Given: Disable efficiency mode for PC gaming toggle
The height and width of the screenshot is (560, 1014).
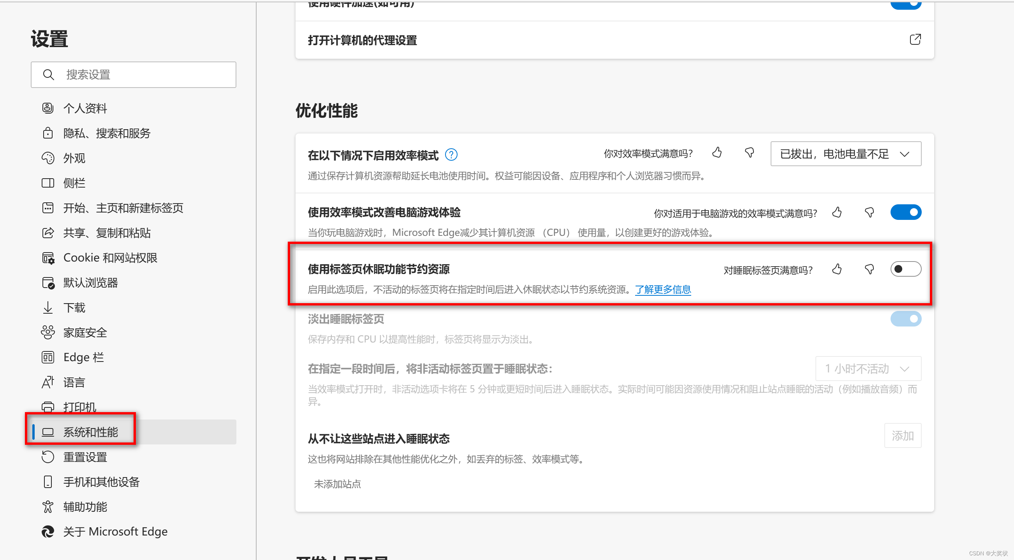Looking at the screenshot, I should [x=905, y=213].
